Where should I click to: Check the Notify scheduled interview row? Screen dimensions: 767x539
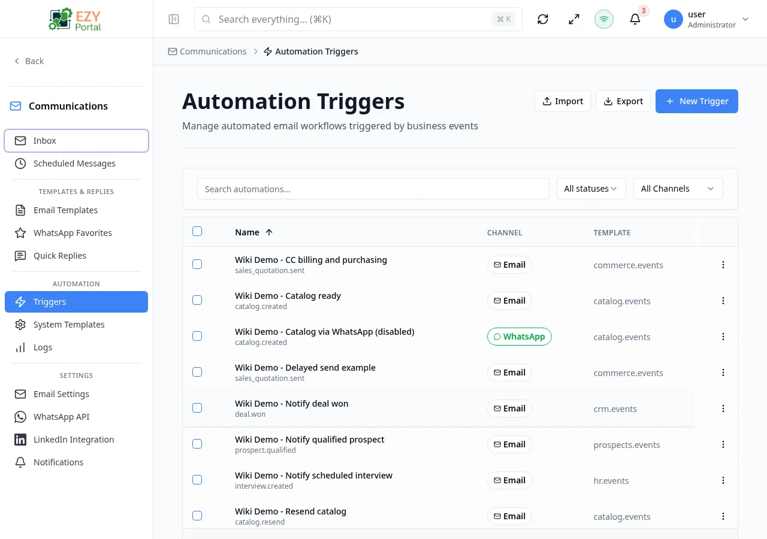click(197, 480)
